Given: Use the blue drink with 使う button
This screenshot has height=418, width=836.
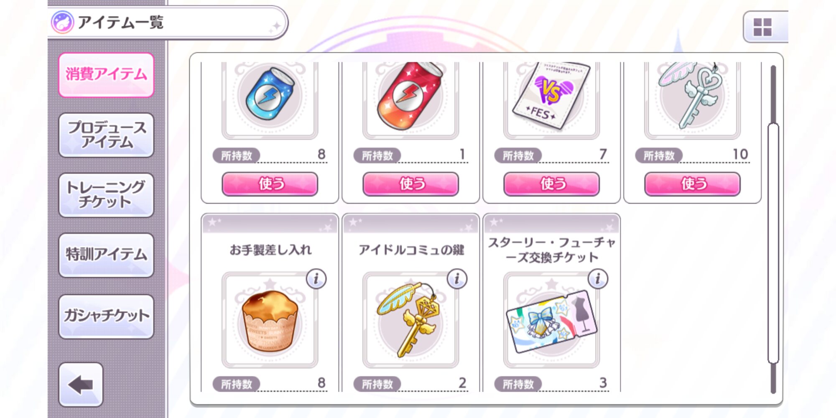Looking at the screenshot, I should click(x=270, y=184).
